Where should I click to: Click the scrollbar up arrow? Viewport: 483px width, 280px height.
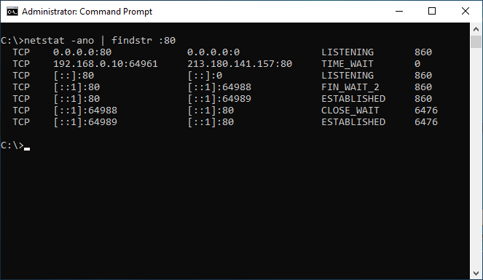[476, 29]
